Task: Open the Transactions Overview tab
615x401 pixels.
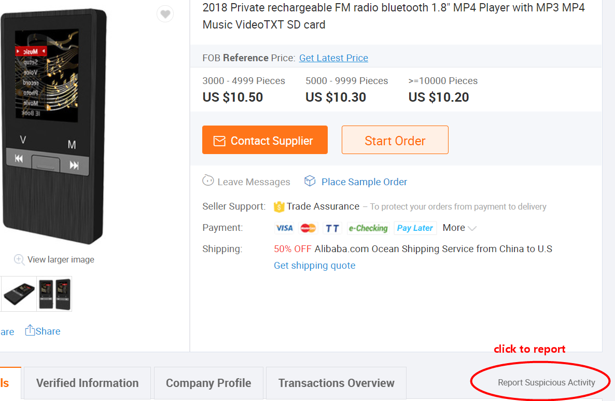Action: (336, 383)
